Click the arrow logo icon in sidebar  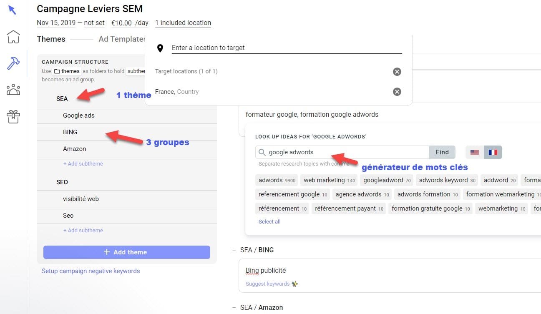pyautogui.click(x=13, y=10)
